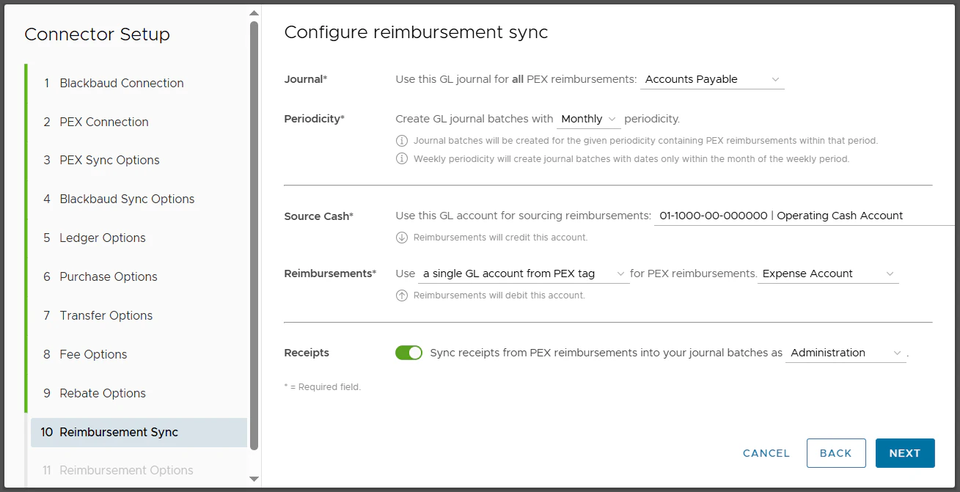The height and width of the screenshot is (492, 960).
Task: Click the '* = Required field.' note
Action: [x=322, y=386]
